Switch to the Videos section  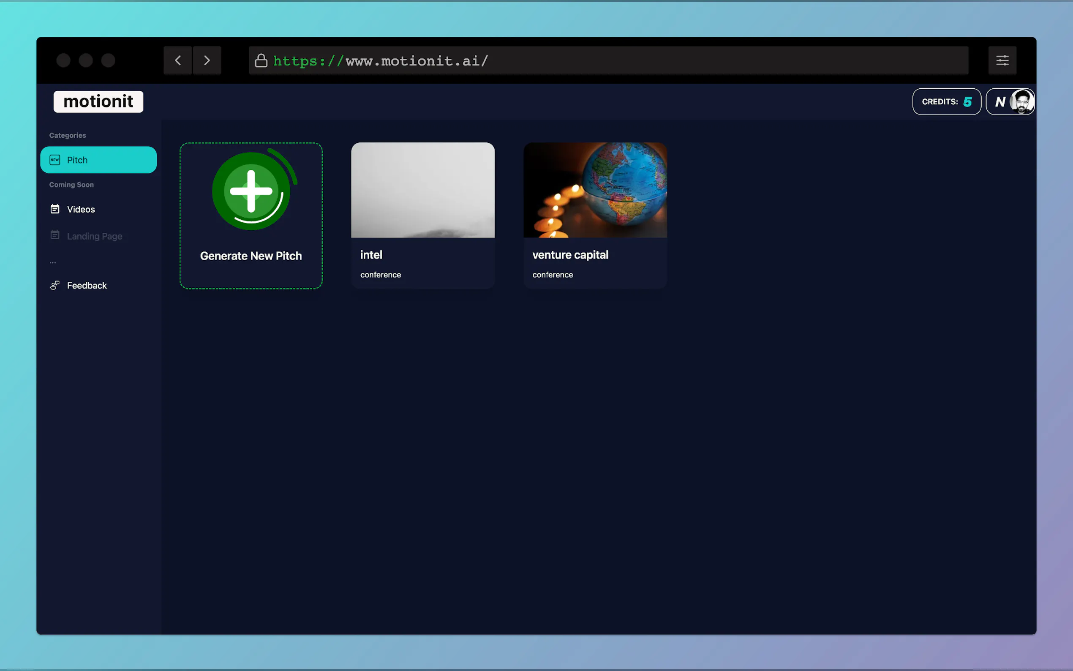[81, 209]
